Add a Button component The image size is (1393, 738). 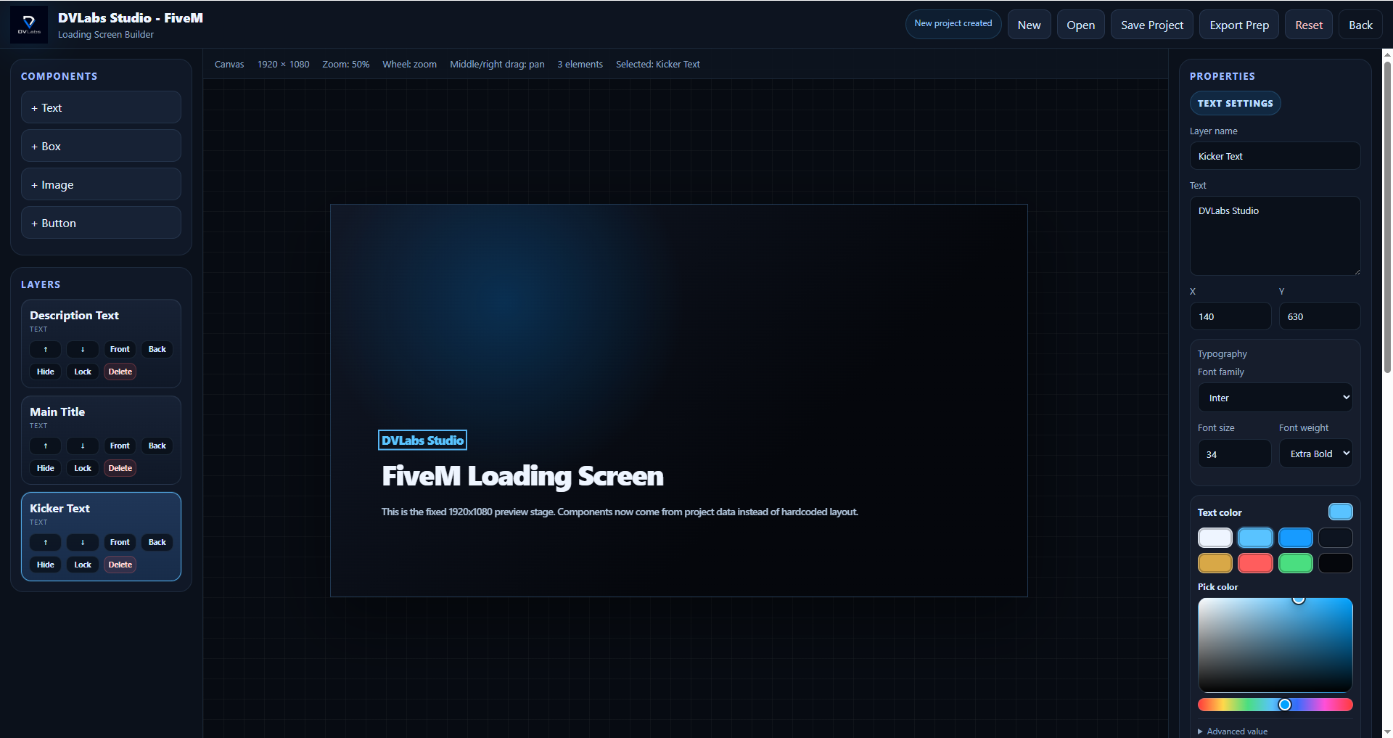click(101, 223)
